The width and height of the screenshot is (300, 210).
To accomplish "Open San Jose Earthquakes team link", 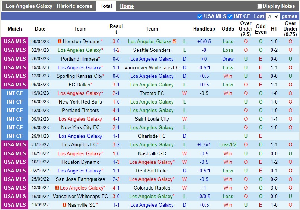I will pyautogui.click(x=80, y=179).
